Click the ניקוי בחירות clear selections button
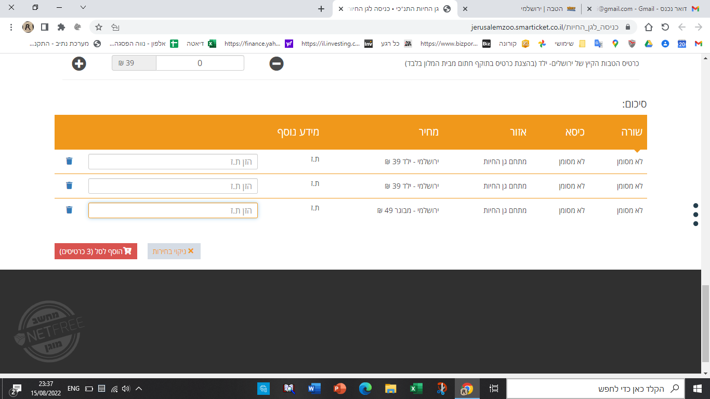 pos(174,251)
